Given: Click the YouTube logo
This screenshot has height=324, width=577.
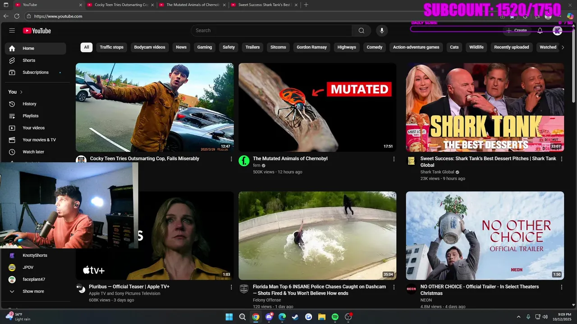Looking at the screenshot, I should click(x=37, y=31).
